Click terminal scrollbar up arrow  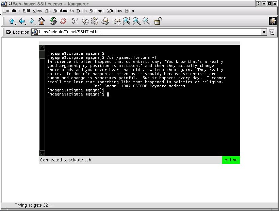click(x=42, y=48)
